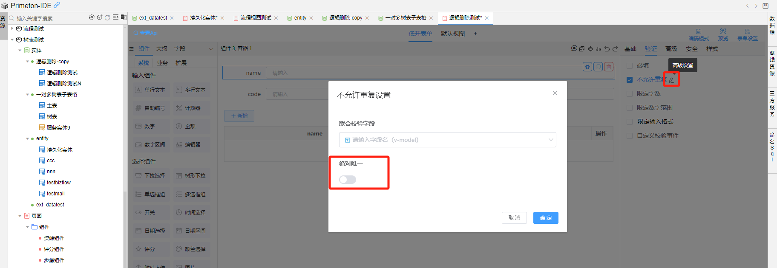Click the 取消 button in dialog

(514, 218)
